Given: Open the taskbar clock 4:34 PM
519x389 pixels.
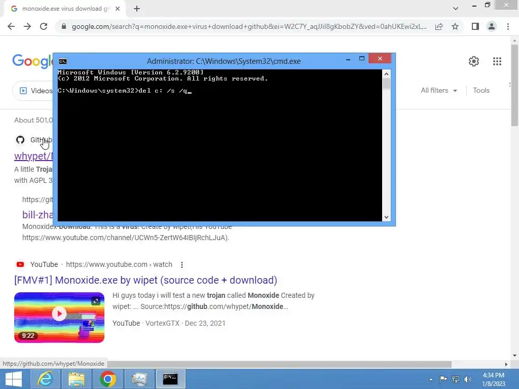Looking at the screenshot, I should [494, 379].
